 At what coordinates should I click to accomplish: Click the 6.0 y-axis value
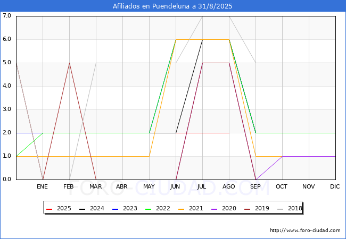pos(7,39)
